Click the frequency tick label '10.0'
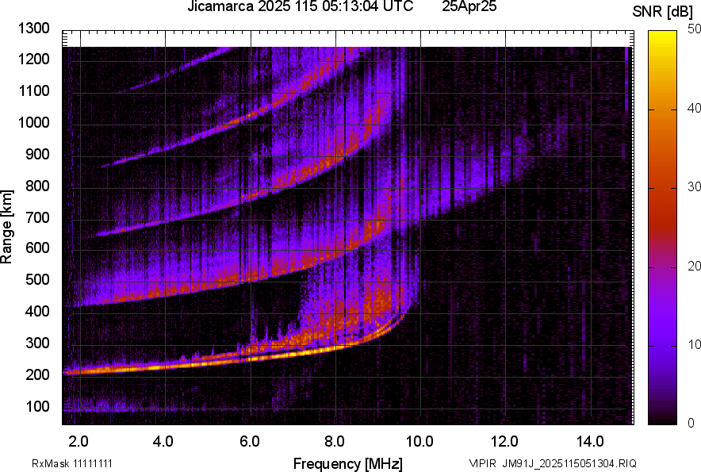The image size is (701, 472). (419, 442)
